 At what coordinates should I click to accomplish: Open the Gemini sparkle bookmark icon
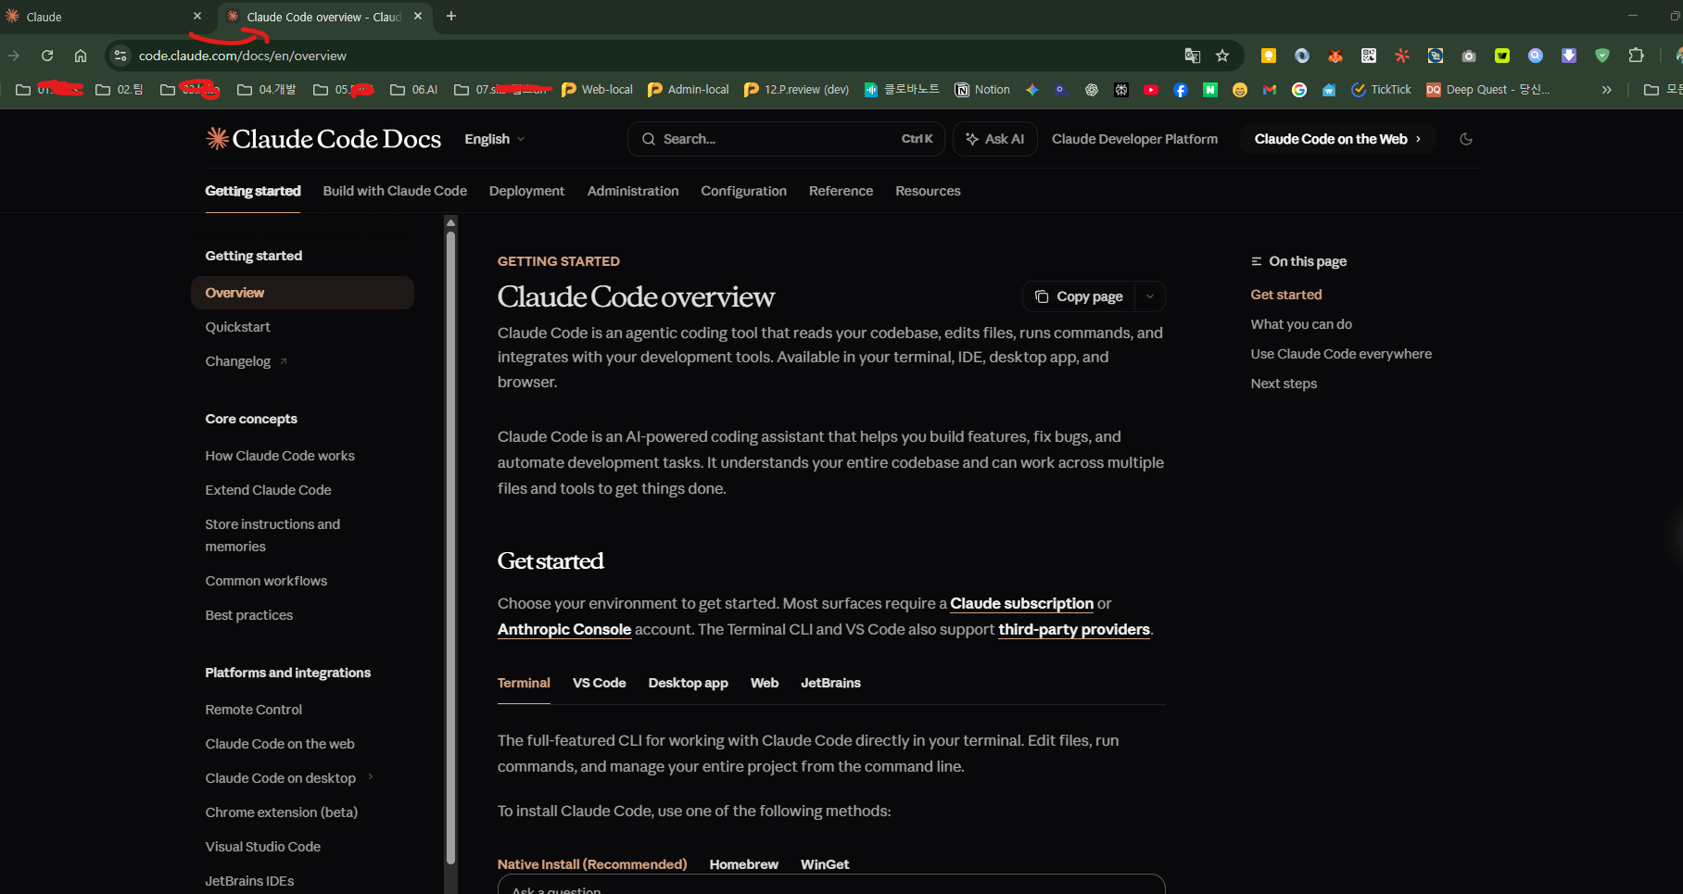1032,90
